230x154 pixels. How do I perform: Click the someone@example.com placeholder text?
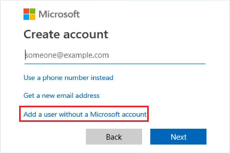coord(67,55)
